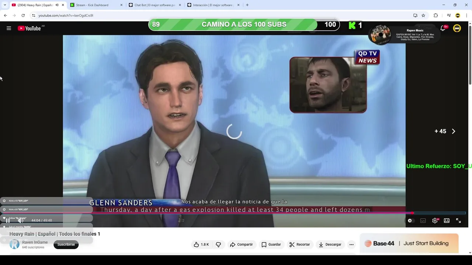Switch to theater mode view

tap(447, 220)
